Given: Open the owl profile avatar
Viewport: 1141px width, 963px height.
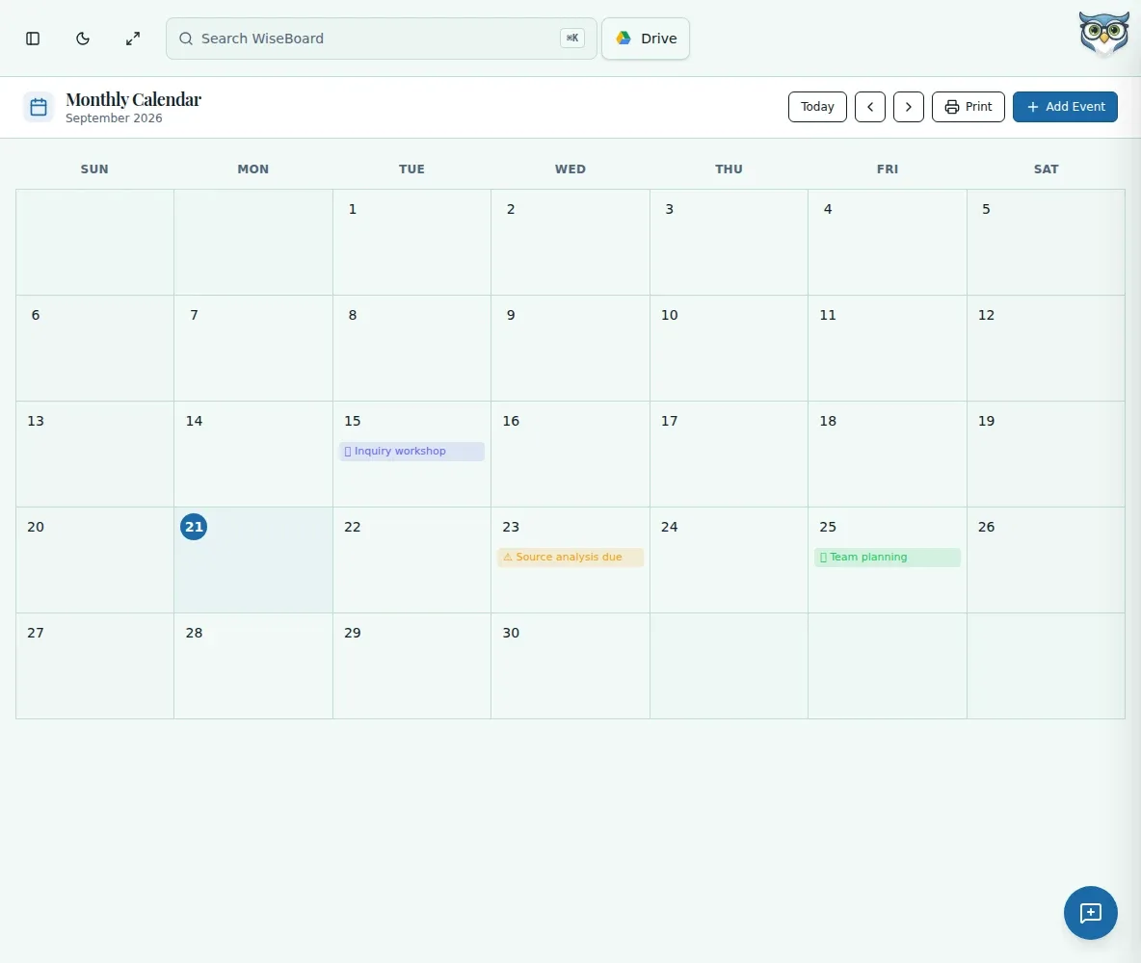Looking at the screenshot, I should [1103, 34].
